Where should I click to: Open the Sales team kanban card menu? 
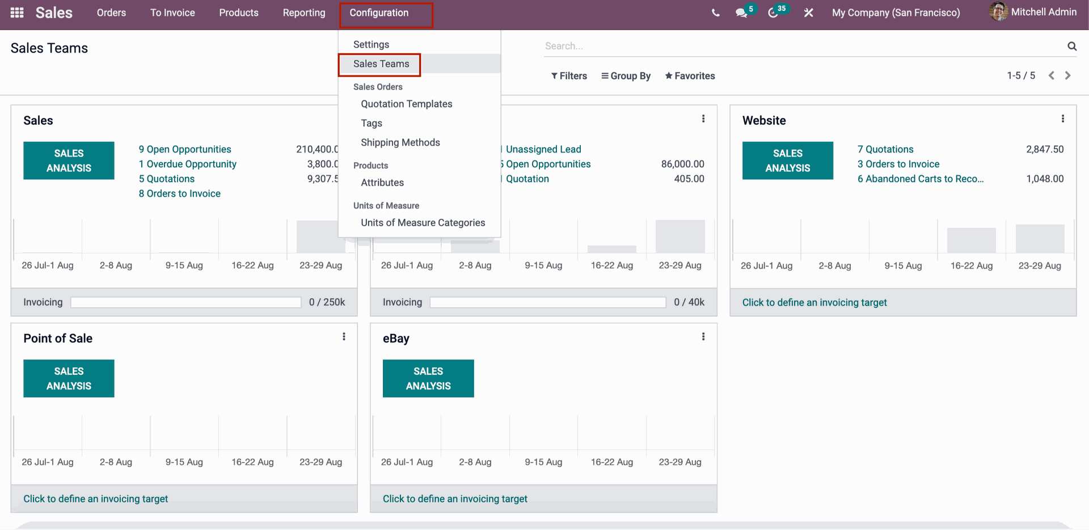tap(344, 118)
